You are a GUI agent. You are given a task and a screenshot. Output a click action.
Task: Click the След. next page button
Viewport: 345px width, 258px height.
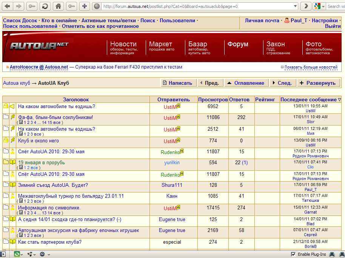point(282,83)
